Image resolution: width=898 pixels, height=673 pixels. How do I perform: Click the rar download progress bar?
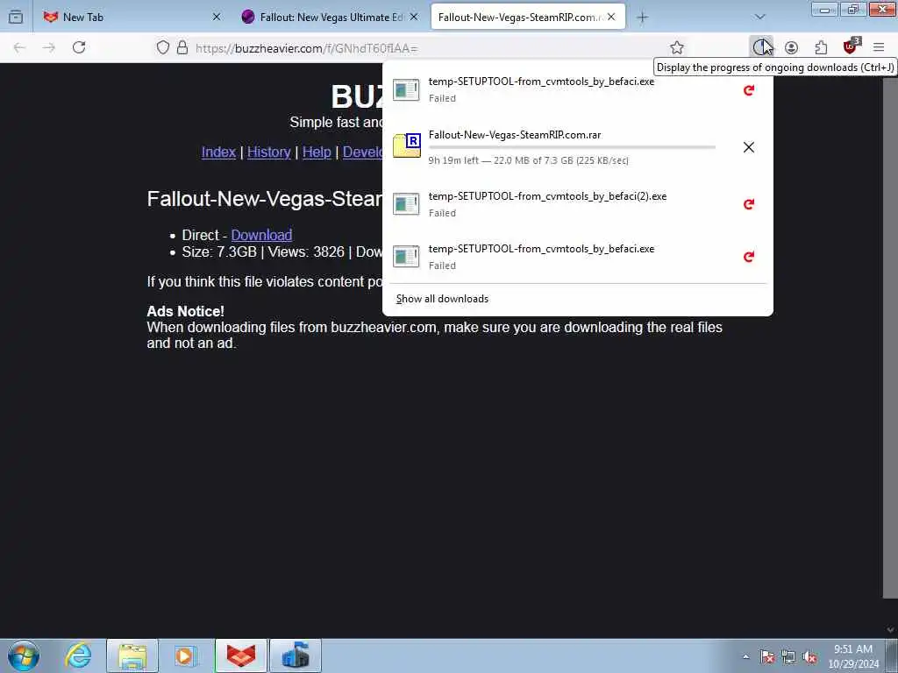coord(572,147)
